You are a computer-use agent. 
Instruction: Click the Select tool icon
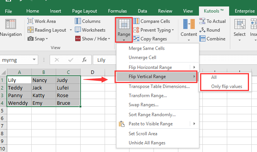click(240, 24)
